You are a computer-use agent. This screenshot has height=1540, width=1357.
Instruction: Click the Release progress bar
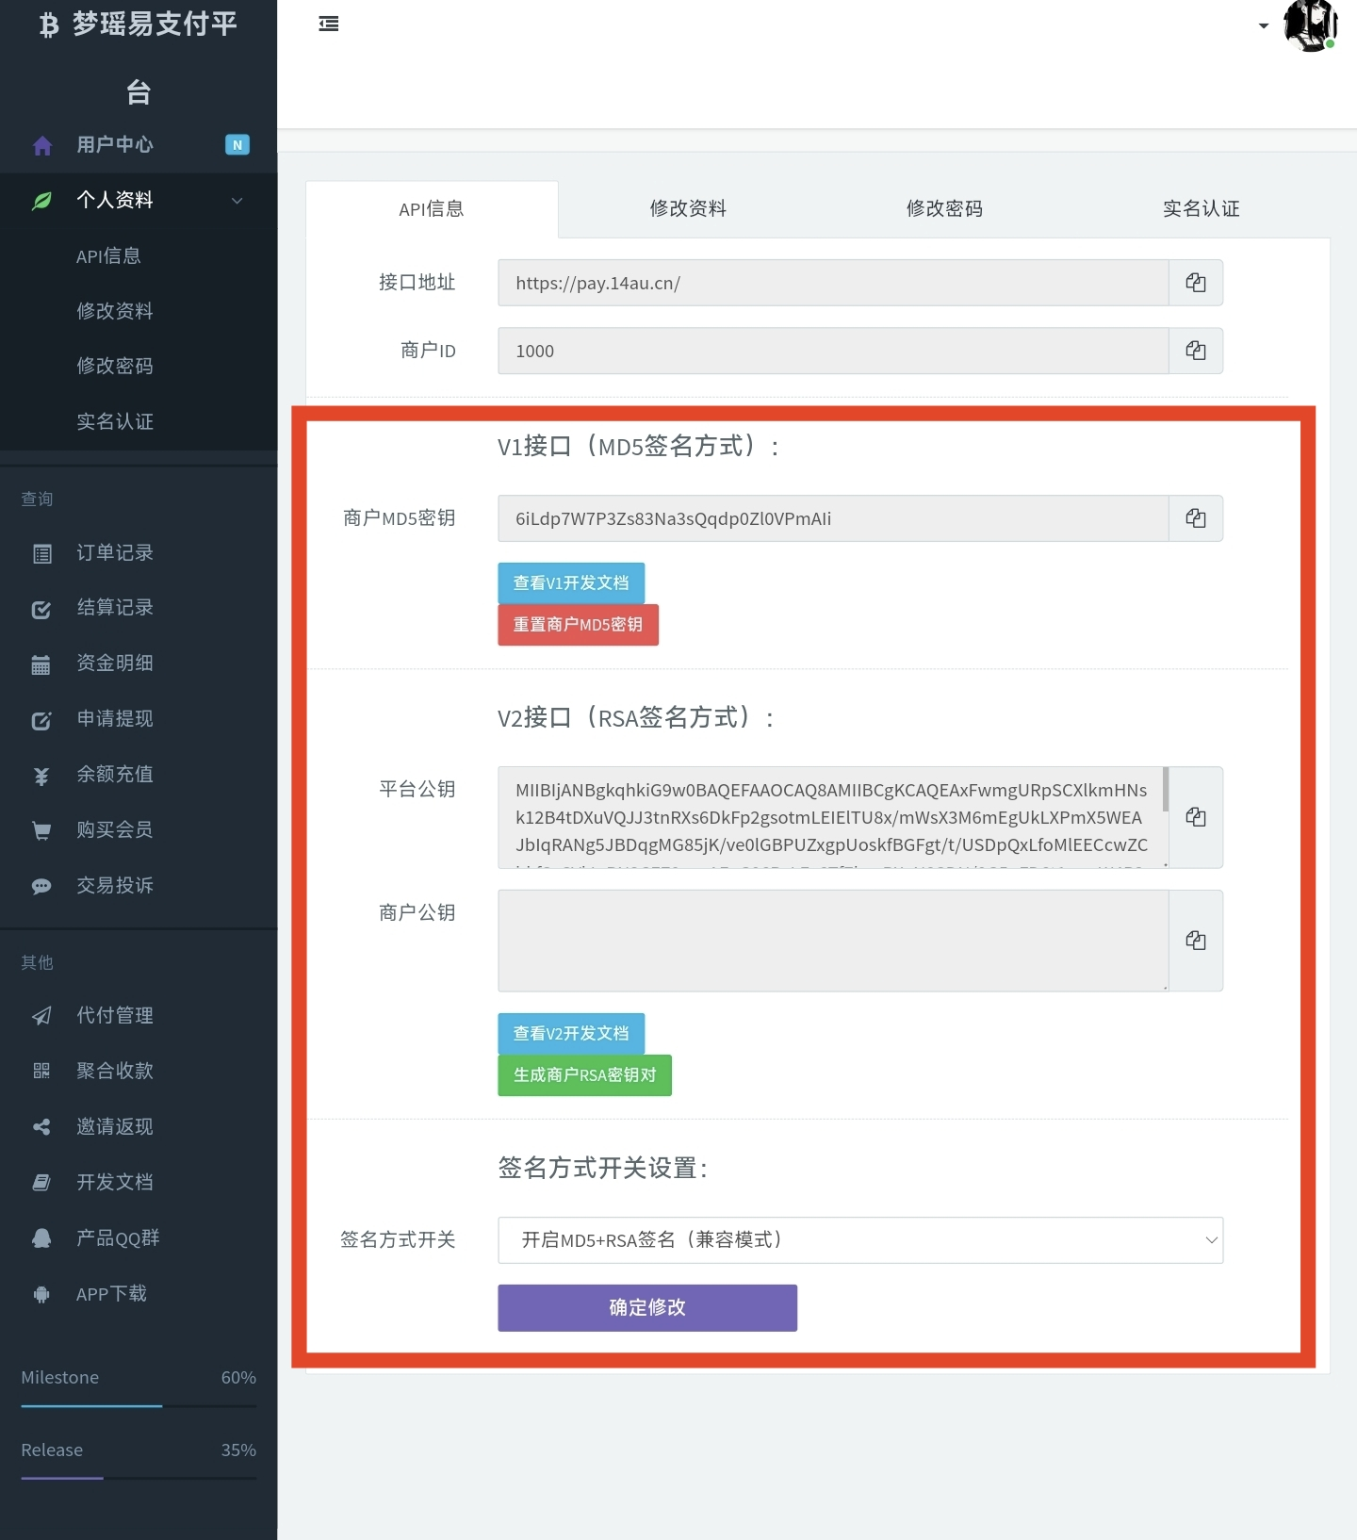pyautogui.click(x=139, y=1478)
